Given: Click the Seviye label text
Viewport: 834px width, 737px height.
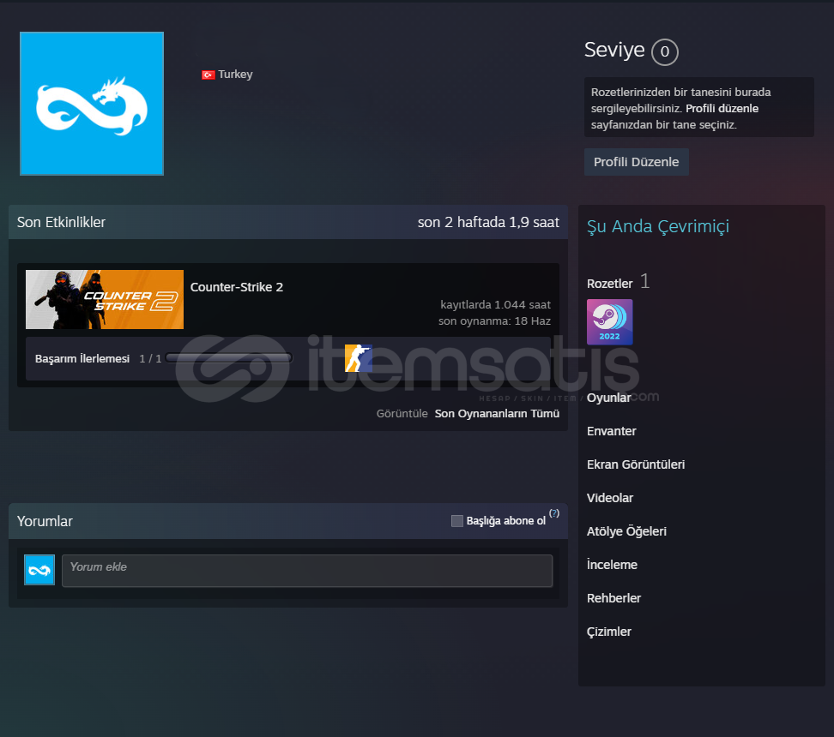Looking at the screenshot, I should click(x=614, y=50).
